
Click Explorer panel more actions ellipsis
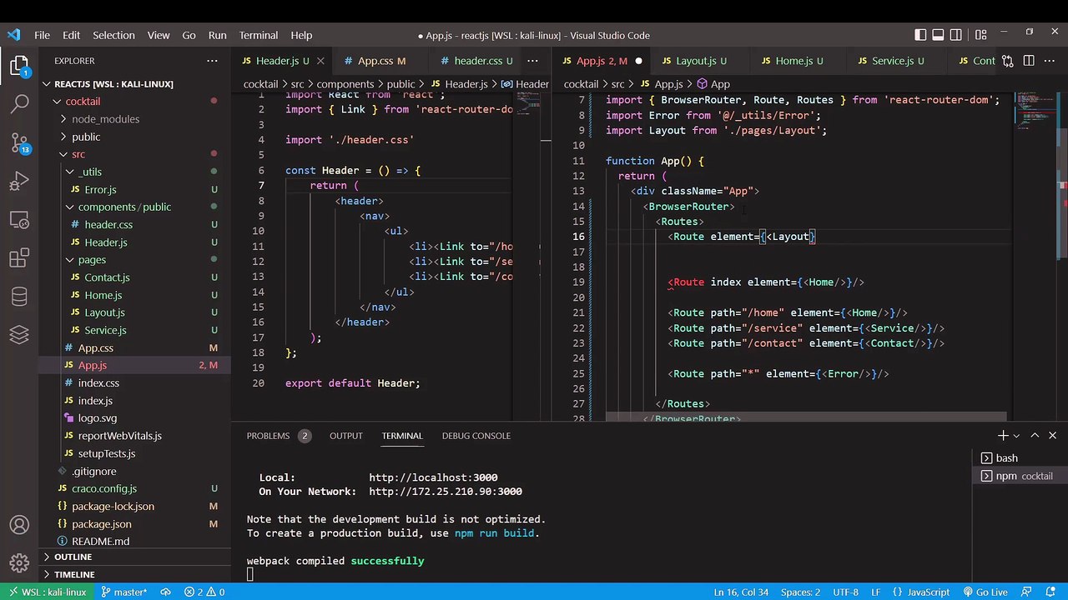tap(212, 61)
